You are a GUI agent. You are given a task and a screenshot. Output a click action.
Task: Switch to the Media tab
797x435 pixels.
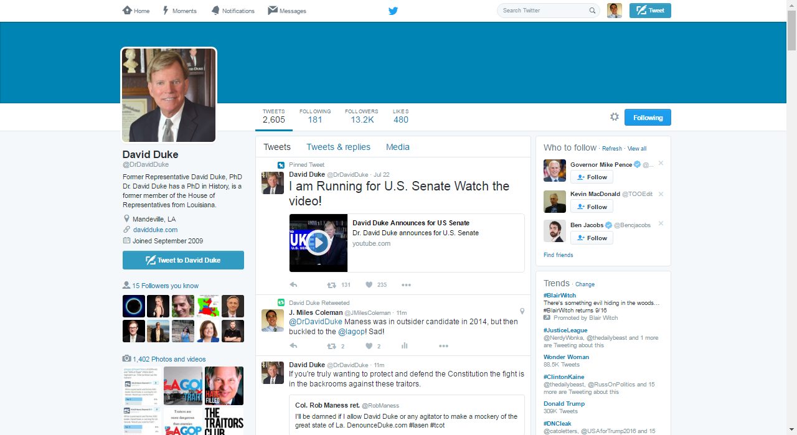pos(398,147)
